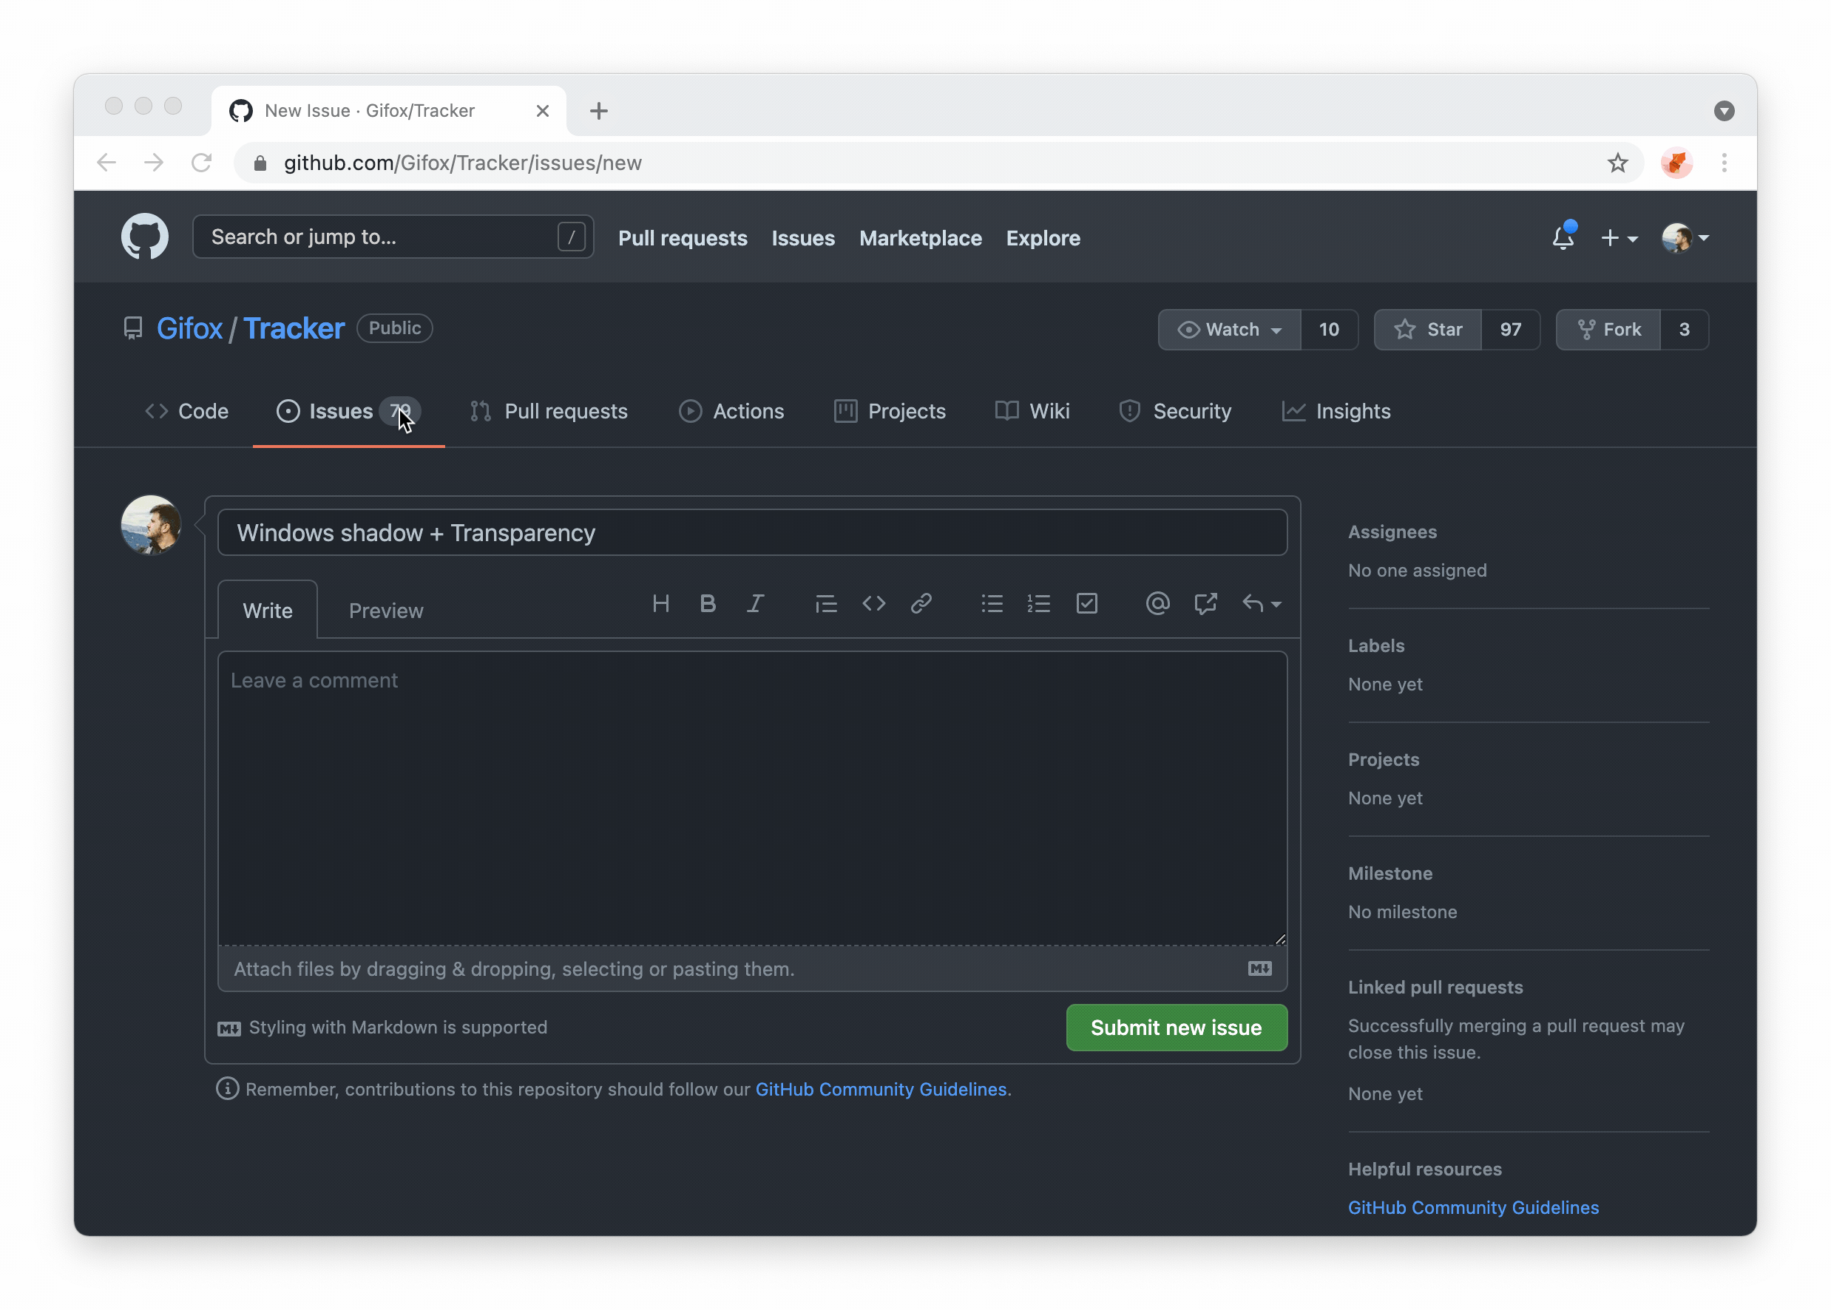Click the issue title input field

(752, 532)
